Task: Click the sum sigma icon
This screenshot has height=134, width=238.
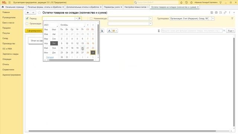Action: 159,31
